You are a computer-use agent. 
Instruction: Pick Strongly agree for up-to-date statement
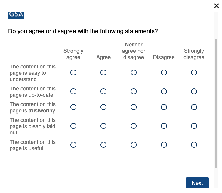click(73, 91)
